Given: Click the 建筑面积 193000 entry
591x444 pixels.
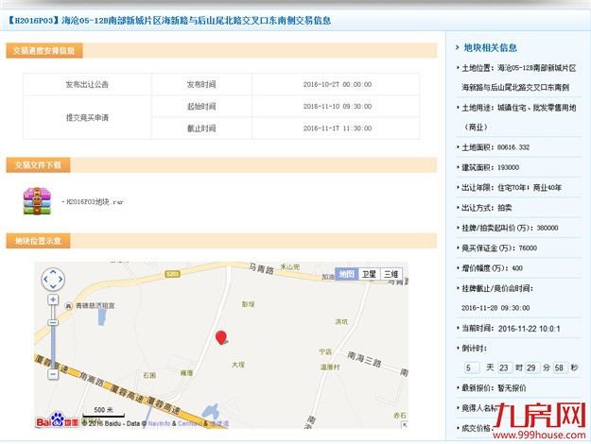Looking at the screenshot, I should click(490, 167).
